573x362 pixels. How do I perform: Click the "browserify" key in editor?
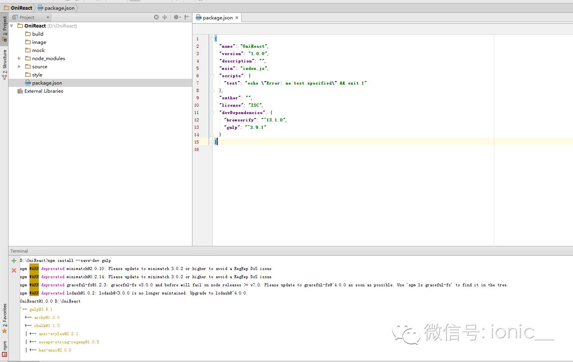tap(241, 120)
